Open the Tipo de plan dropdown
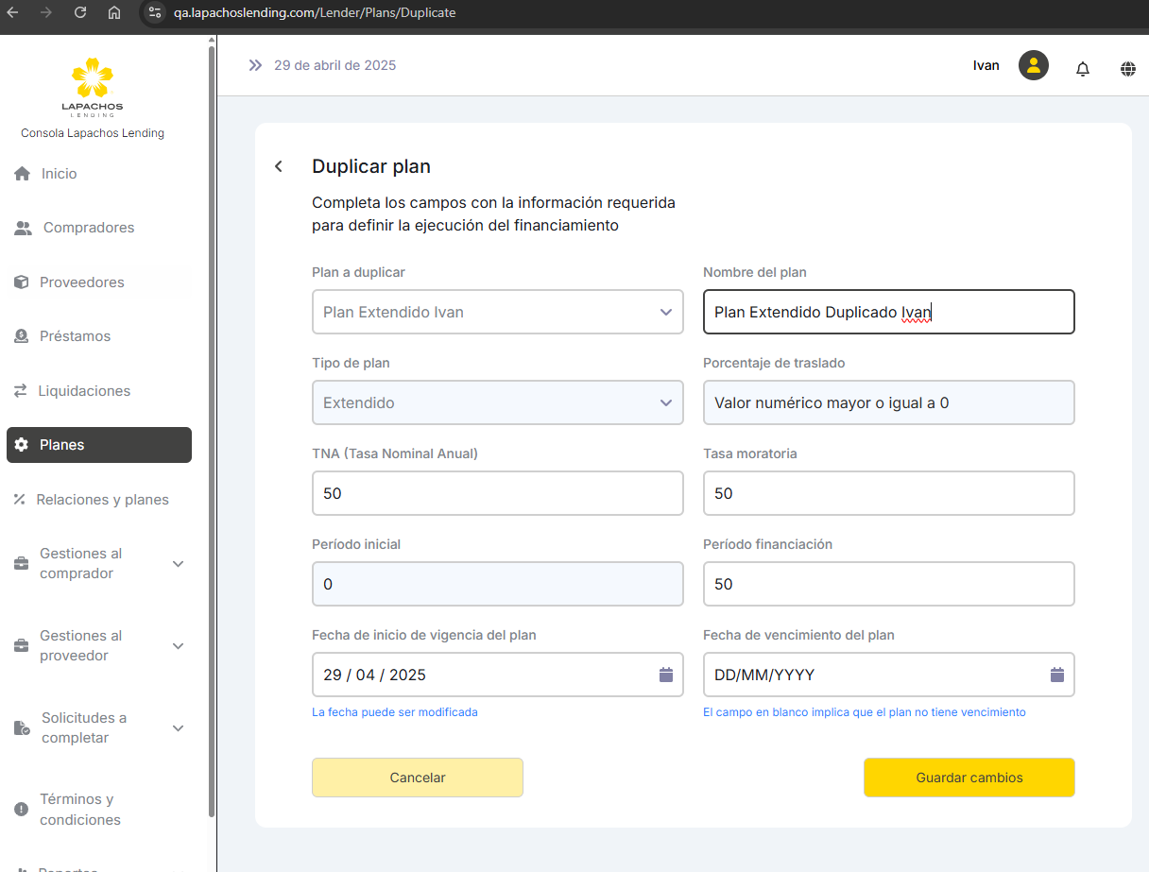 (x=497, y=402)
